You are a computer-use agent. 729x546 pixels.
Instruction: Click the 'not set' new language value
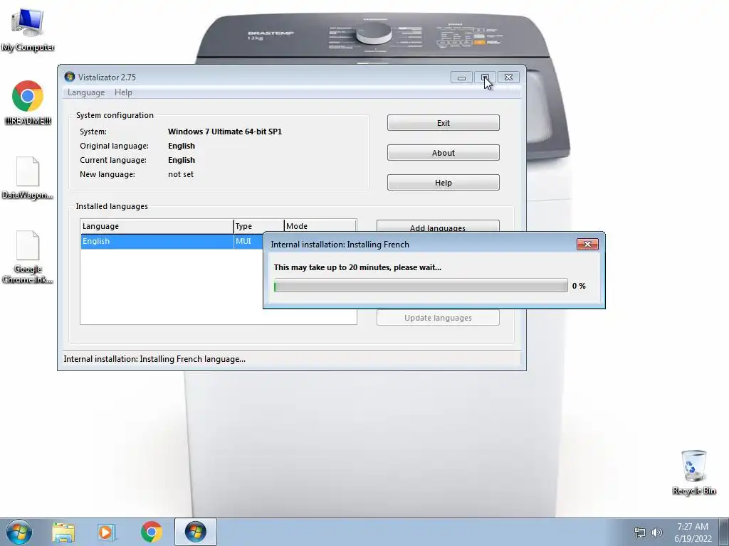click(x=180, y=174)
